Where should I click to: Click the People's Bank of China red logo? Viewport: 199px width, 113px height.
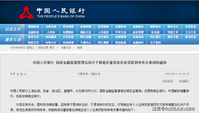point(26,13)
